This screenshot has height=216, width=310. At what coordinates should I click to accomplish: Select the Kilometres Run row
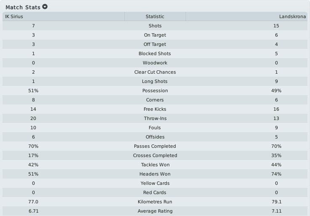[155, 202]
